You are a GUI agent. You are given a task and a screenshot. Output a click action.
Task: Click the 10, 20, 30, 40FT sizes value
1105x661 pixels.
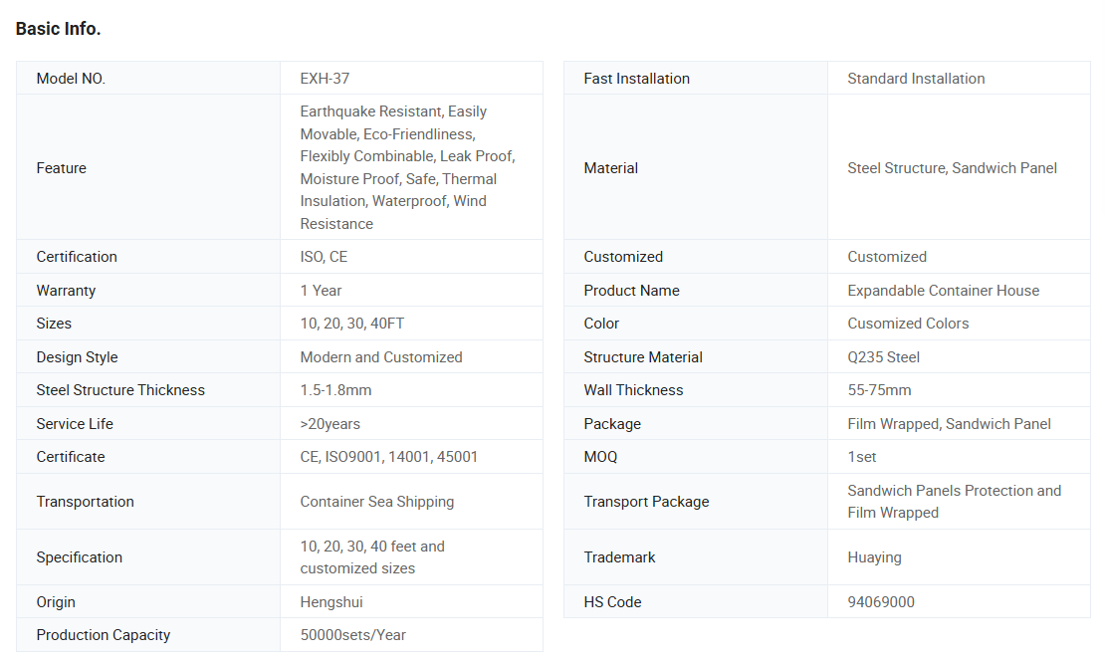pyautogui.click(x=352, y=324)
